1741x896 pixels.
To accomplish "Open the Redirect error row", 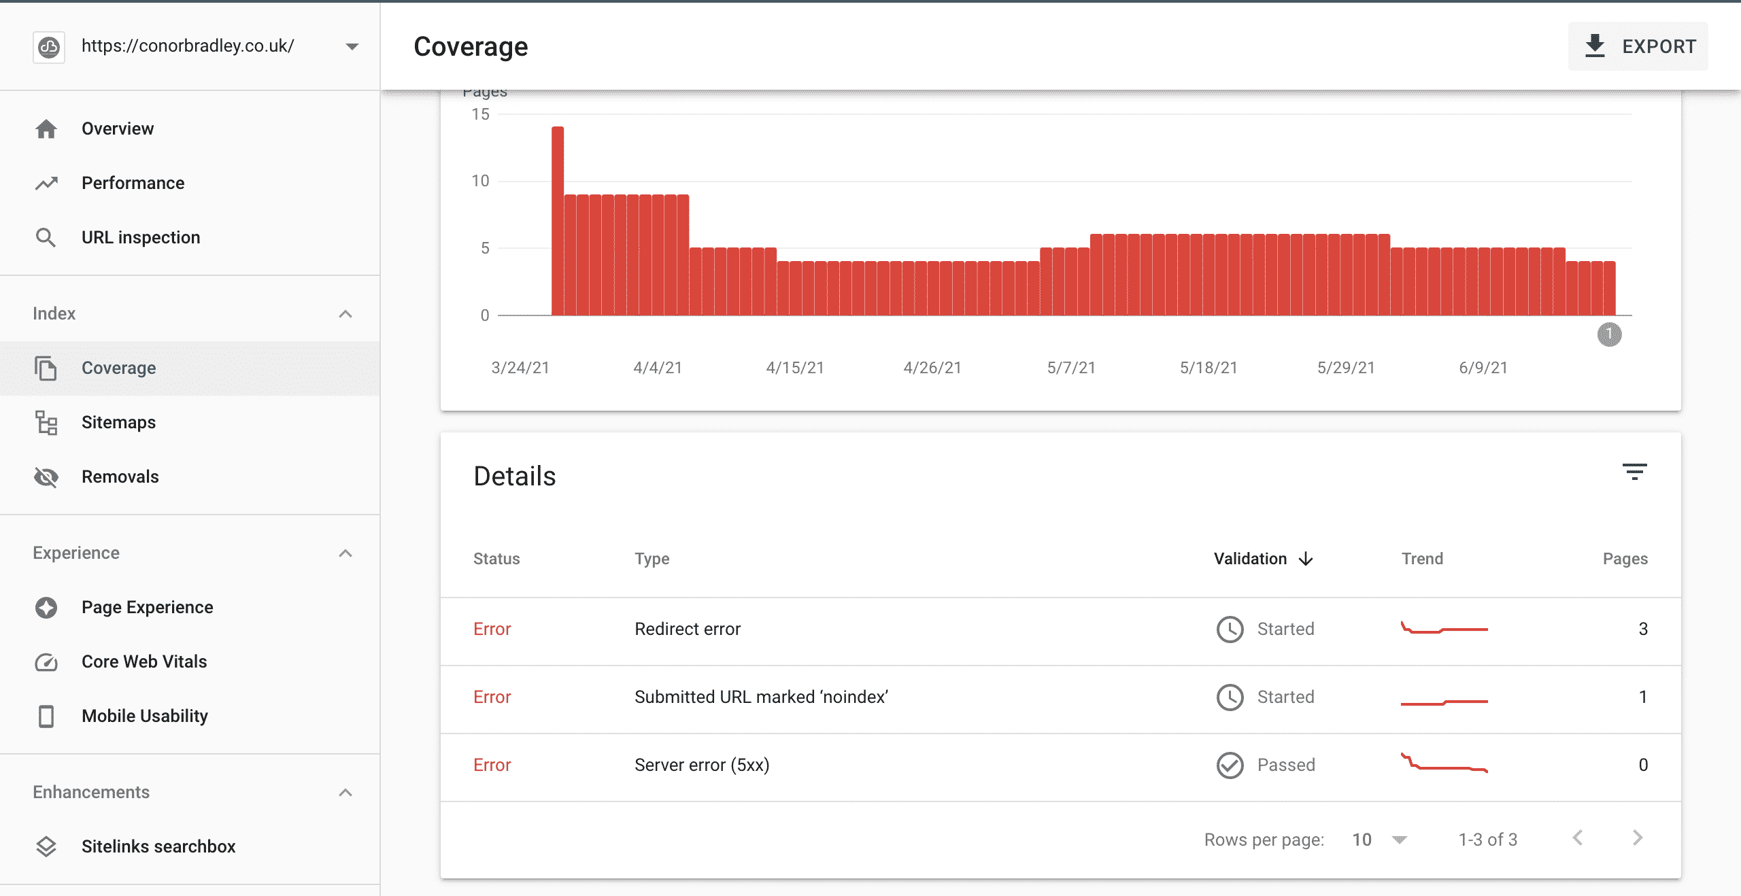I will tap(1060, 632).
